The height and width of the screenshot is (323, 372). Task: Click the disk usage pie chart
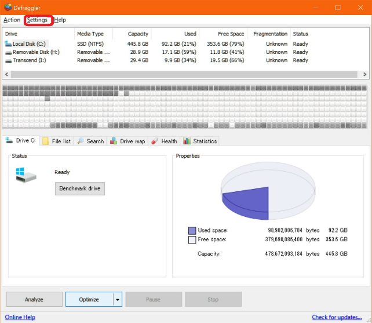point(268,191)
